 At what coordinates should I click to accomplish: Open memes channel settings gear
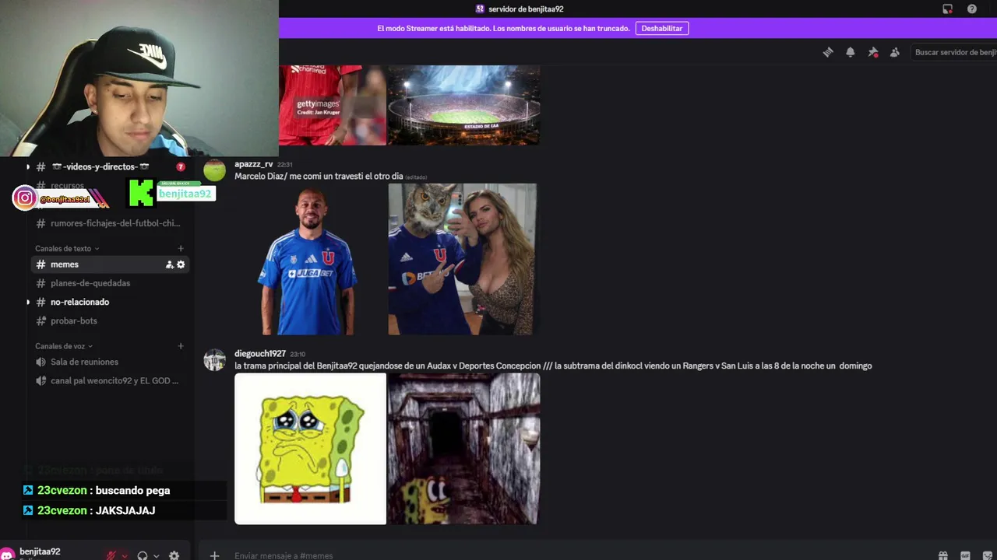coord(181,264)
